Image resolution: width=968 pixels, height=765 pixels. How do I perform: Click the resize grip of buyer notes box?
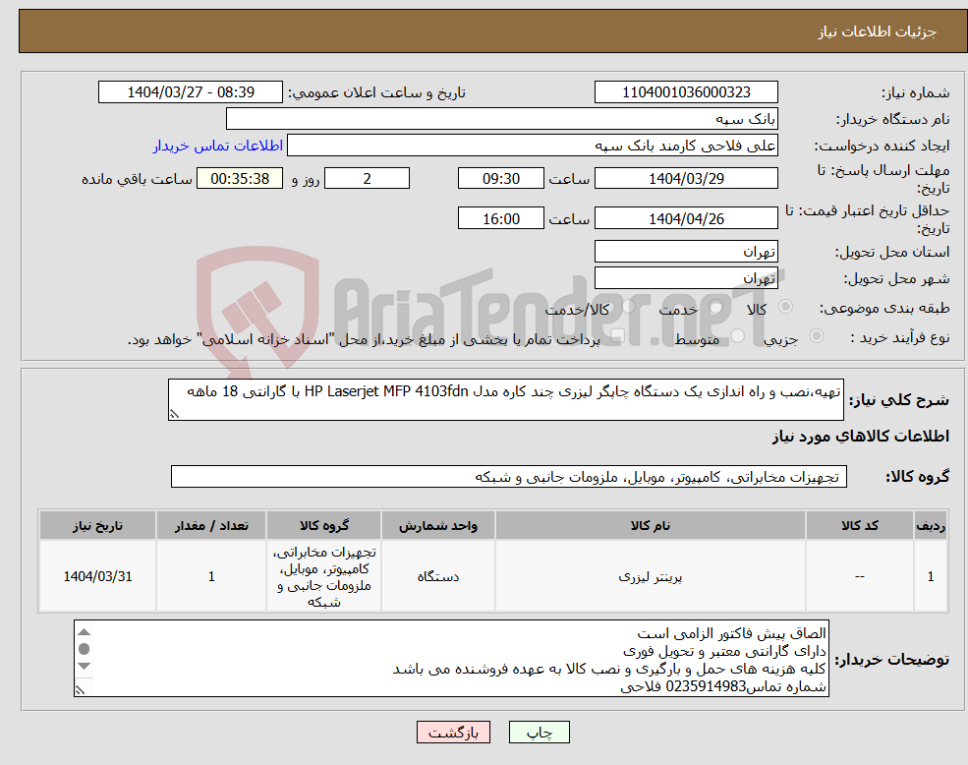pos(80,690)
